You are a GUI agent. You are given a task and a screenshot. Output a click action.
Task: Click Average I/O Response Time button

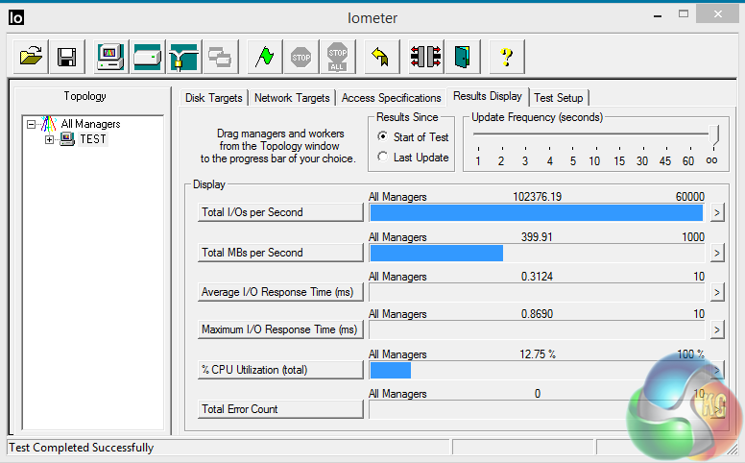tap(280, 292)
